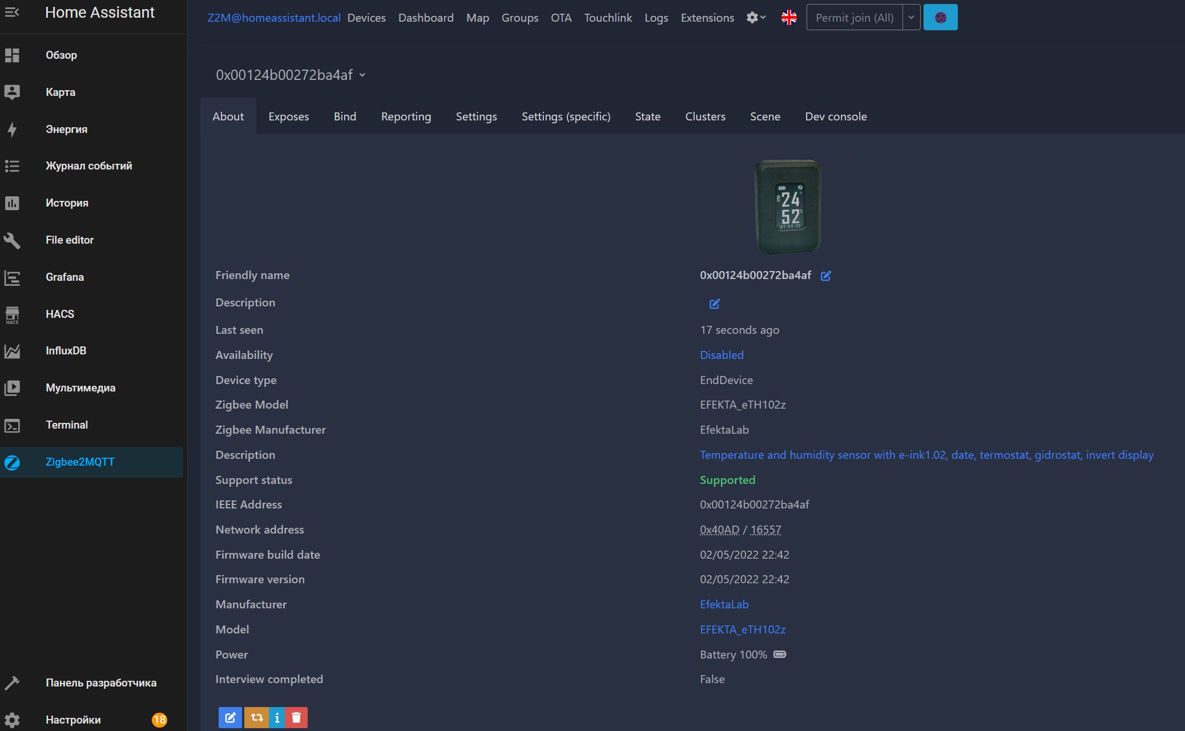Open the Zigbee2MQTT sidebar icon
The width and height of the screenshot is (1185, 731).
click(x=12, y=462)
